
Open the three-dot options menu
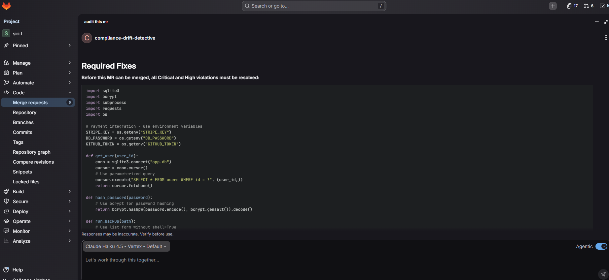pos(606,38)
